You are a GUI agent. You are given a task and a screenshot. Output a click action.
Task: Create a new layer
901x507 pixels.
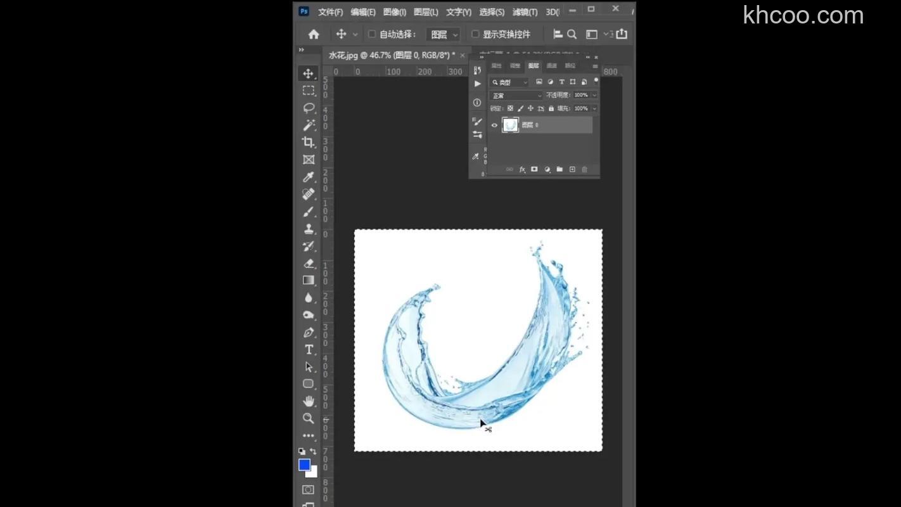572,169
